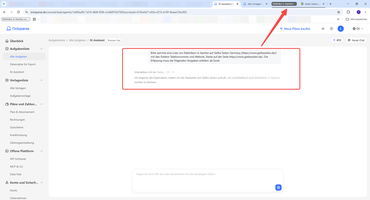The height and width of the screenshot is (200, 370).
Task: Collapse the 'Aufgabenliste' sidebar section
Action: (x=41, y=49)
